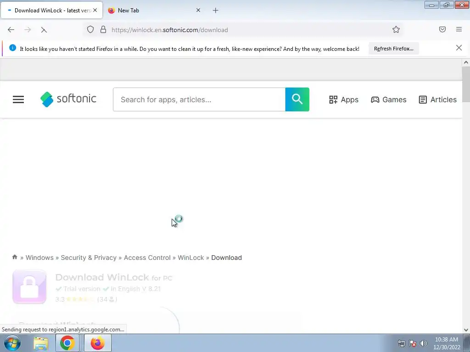Open the Games section

(389, 99)
